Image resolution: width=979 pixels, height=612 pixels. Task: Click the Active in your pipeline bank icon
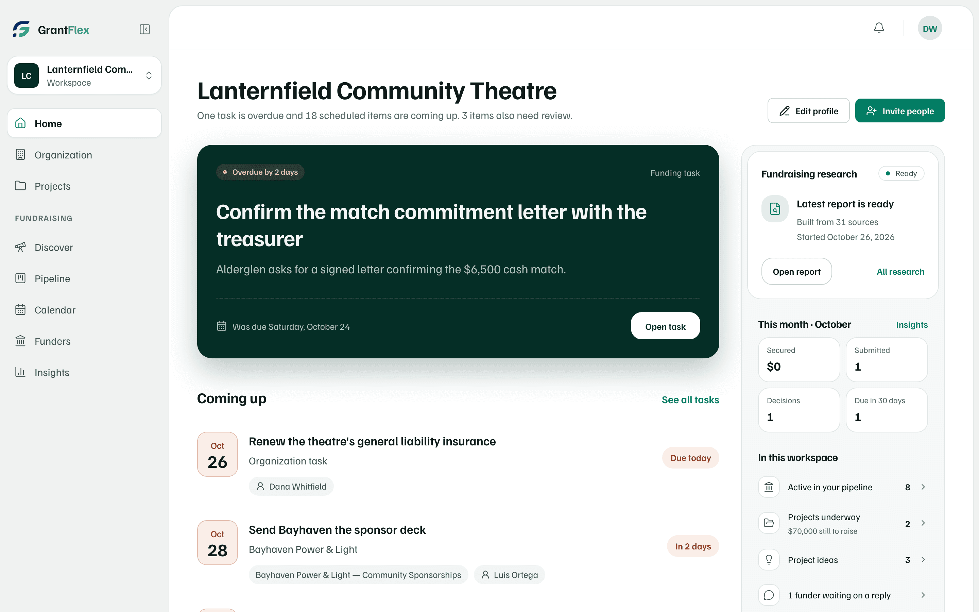point(769,487)
